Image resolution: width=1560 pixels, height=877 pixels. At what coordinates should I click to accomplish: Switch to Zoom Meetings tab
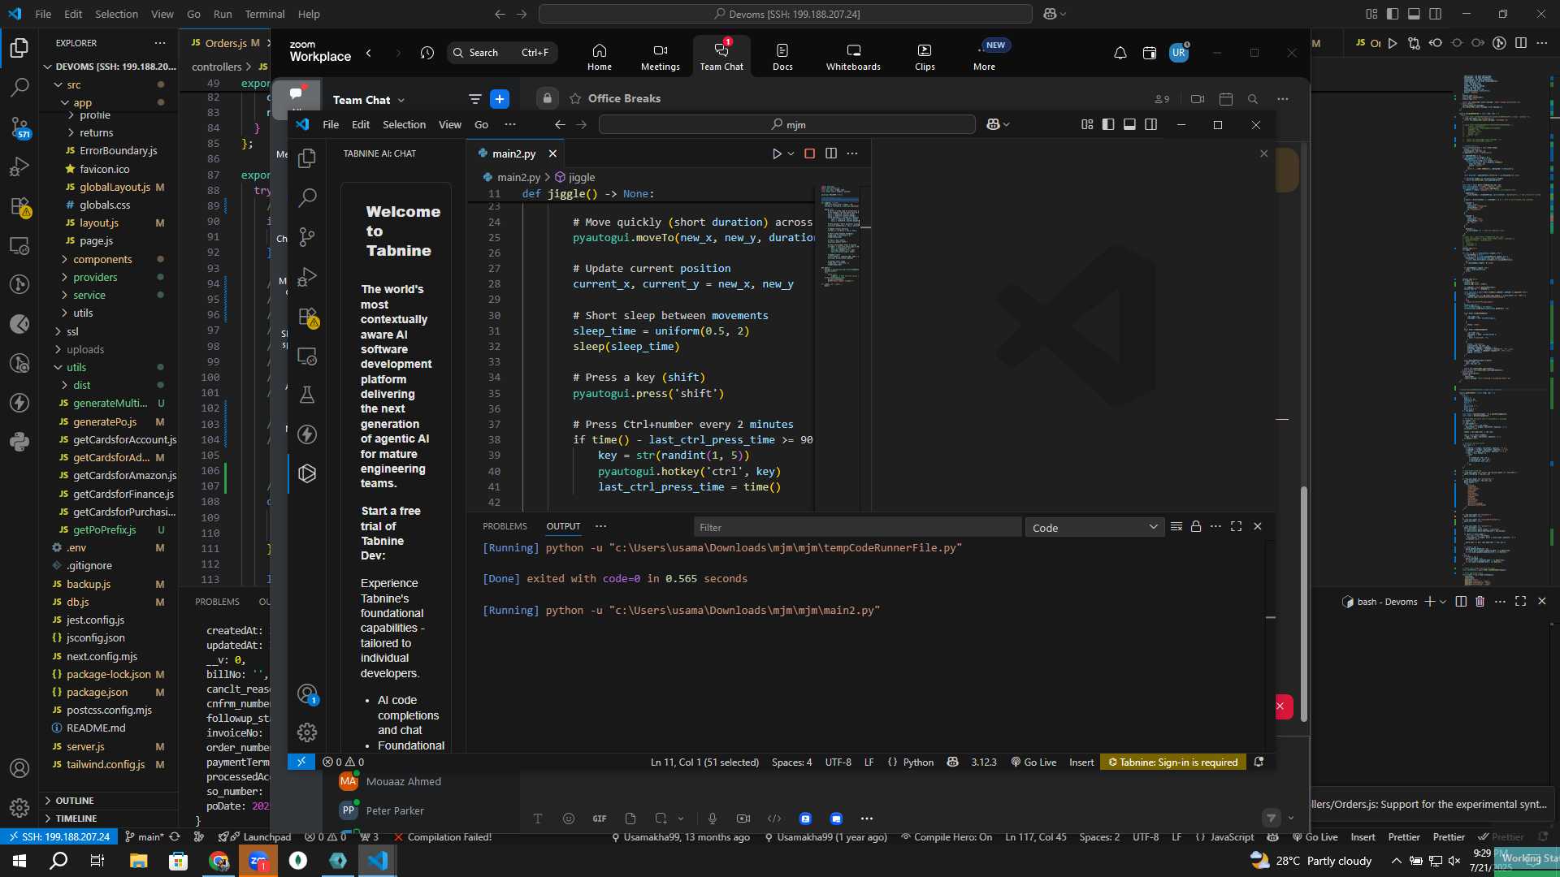660,57
